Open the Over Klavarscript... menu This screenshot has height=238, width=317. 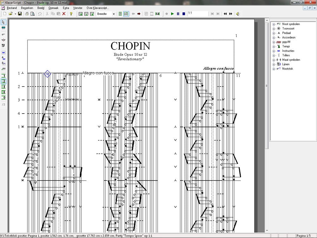[x=98, y=8]
